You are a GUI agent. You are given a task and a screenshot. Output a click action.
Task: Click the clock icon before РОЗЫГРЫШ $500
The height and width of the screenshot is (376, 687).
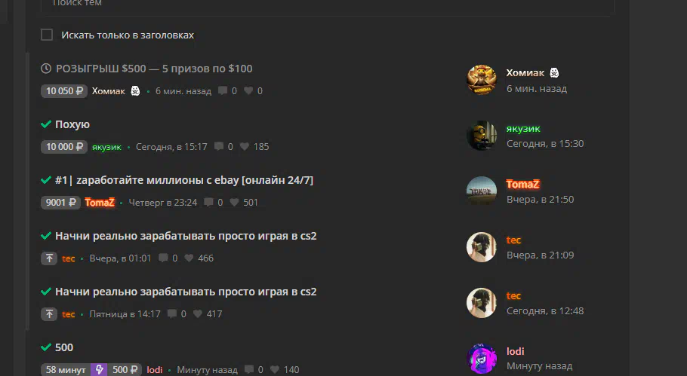[x=46, y=69]
